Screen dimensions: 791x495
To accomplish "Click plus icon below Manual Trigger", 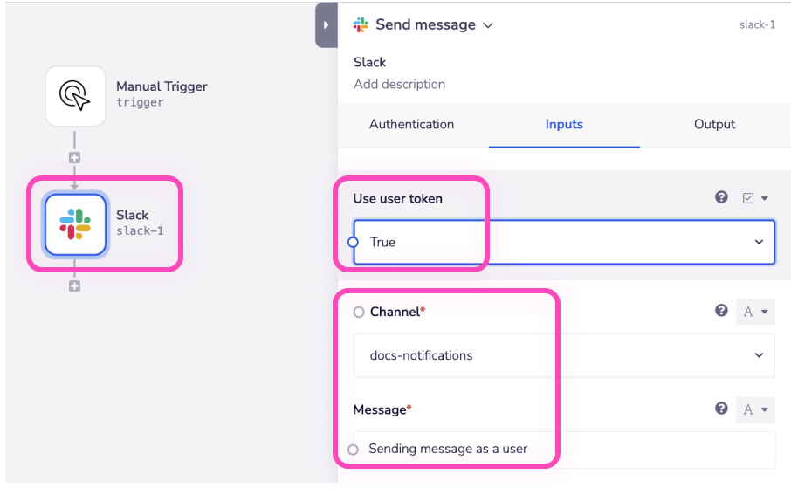I will click(x=74, y=158).
